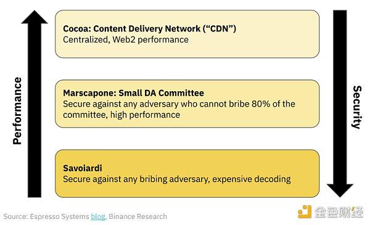Click the 'committee, high performance' text

[121, 115]
